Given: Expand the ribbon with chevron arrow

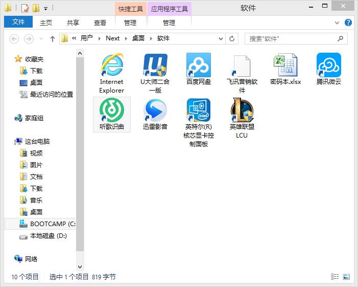Looking at the screenshot, I should point(337,23).
